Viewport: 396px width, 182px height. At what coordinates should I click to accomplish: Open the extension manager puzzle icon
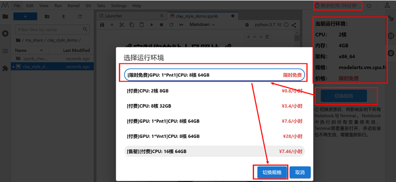point(5,68)
